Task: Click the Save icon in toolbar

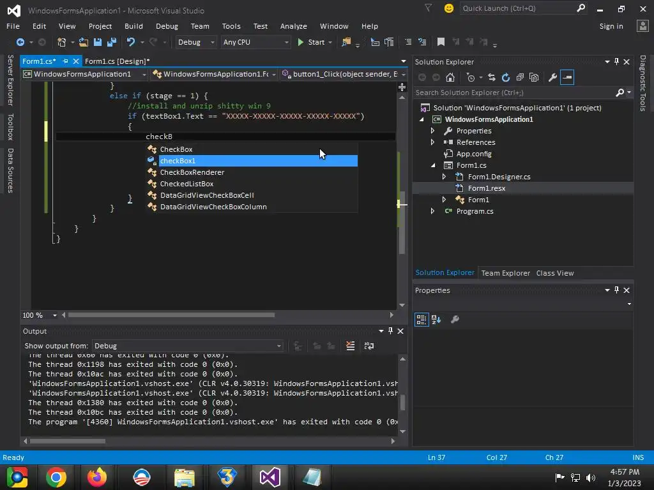Action: pyautogui.click(x=98, y=42)
